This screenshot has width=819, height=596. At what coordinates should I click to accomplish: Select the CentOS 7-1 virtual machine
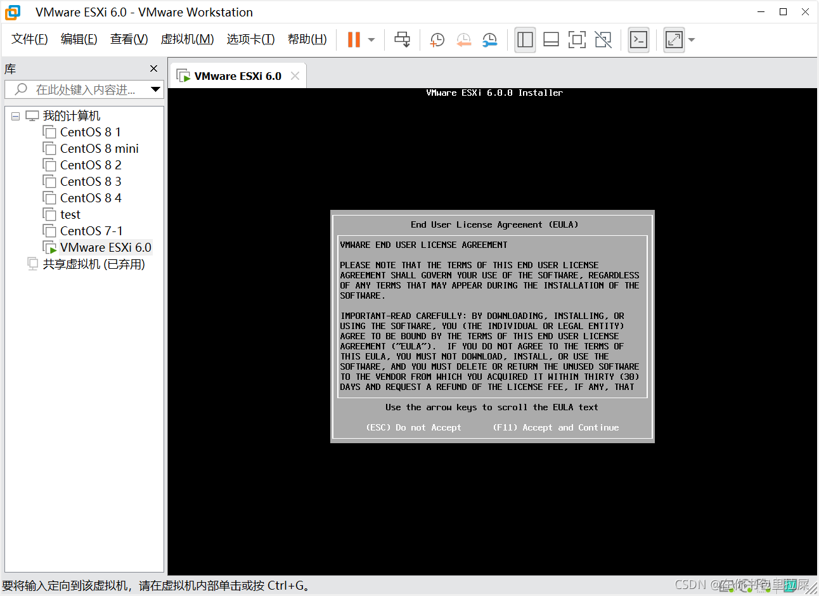(91, 231)
